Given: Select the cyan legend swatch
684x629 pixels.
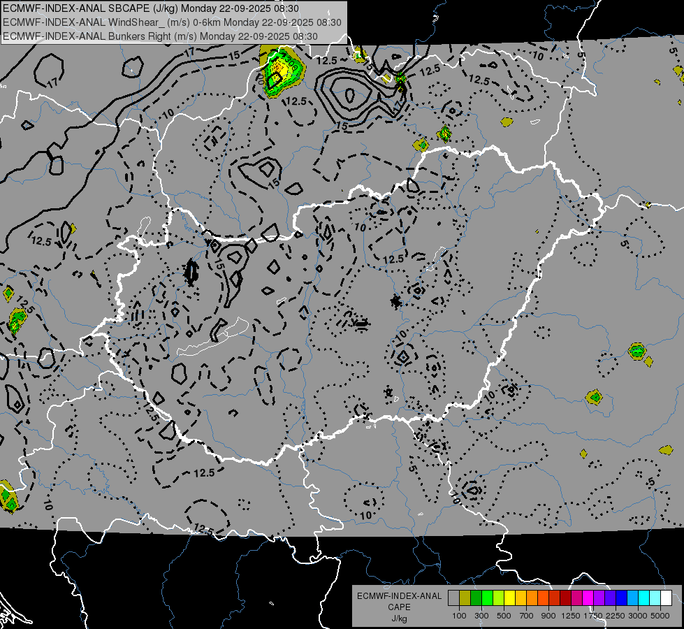Looking at the screenshot, I should (643, 598).
